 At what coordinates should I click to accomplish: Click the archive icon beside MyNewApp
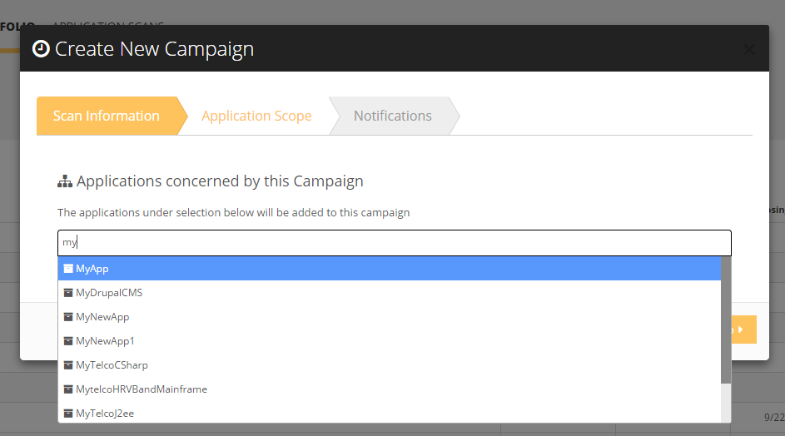coord(68,317)
